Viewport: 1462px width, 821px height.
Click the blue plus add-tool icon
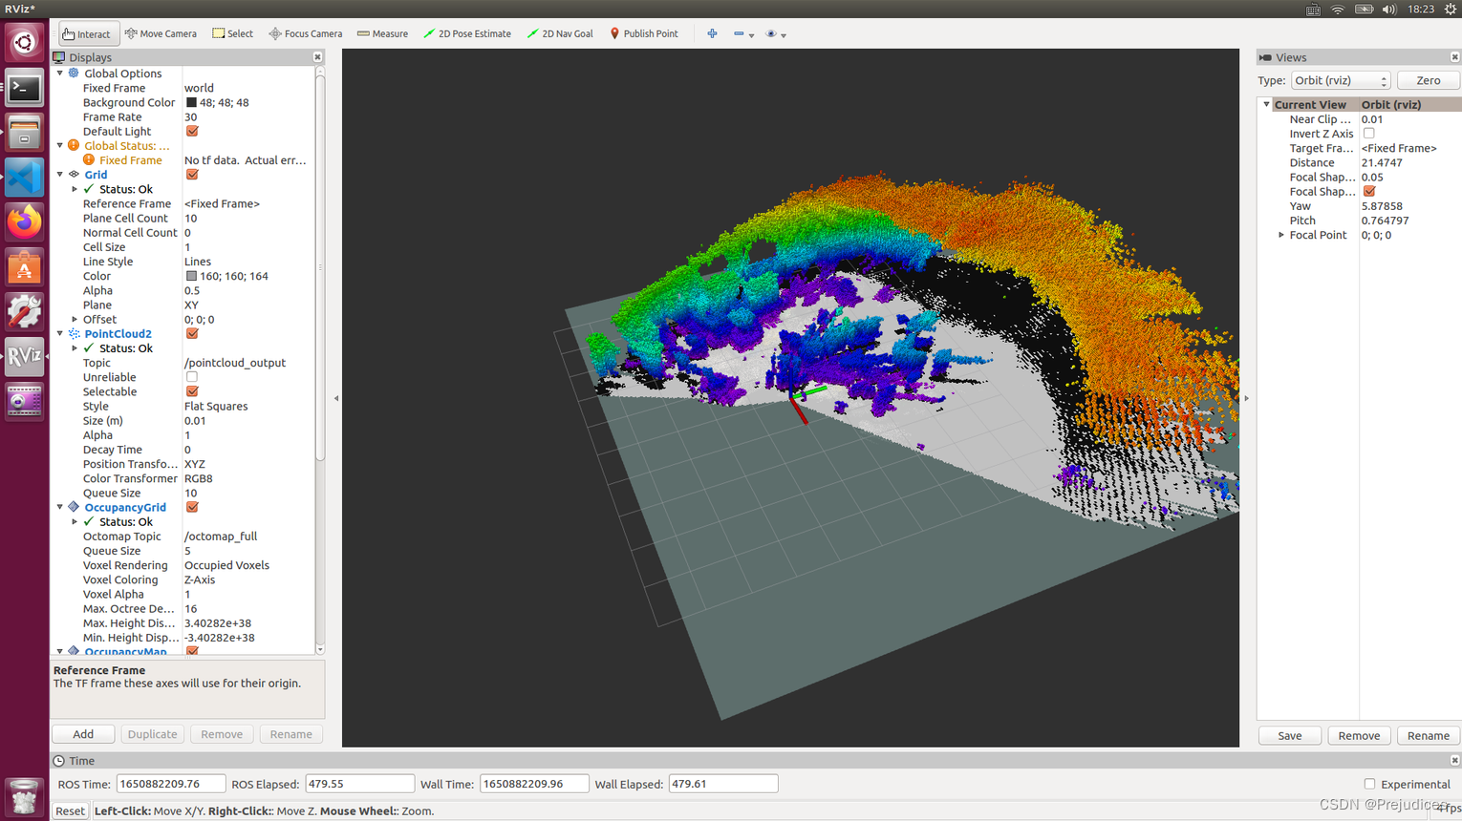712,33
